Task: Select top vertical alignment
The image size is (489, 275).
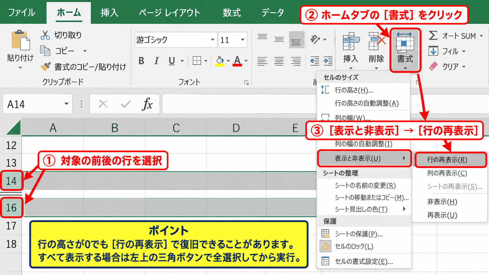Action: pyautogui.click(x=262, y=37)
